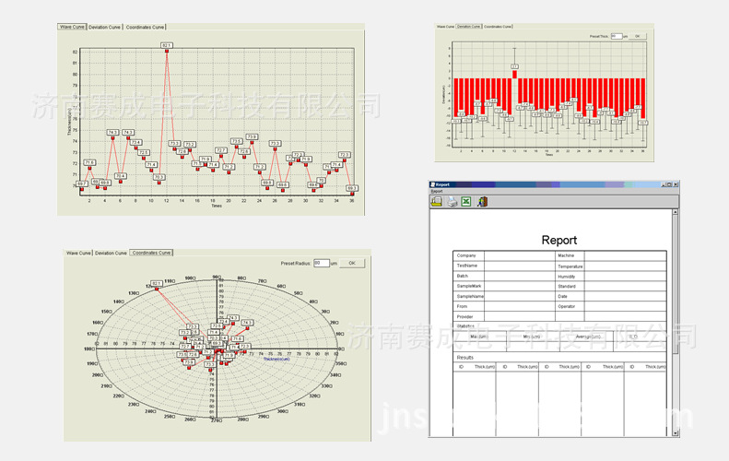Click the printer icon in Report toolbar
Screen dimensions: 729x461
pos(453,201)
